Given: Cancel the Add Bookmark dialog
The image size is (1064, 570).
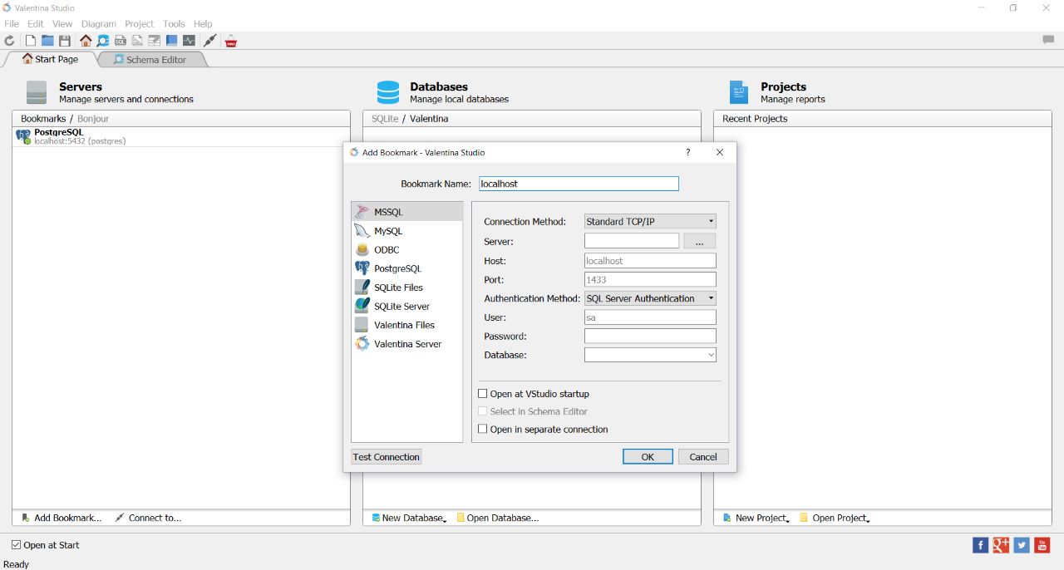Looking at the screenshot, I should pyautogui.click(x=703, y=457).
